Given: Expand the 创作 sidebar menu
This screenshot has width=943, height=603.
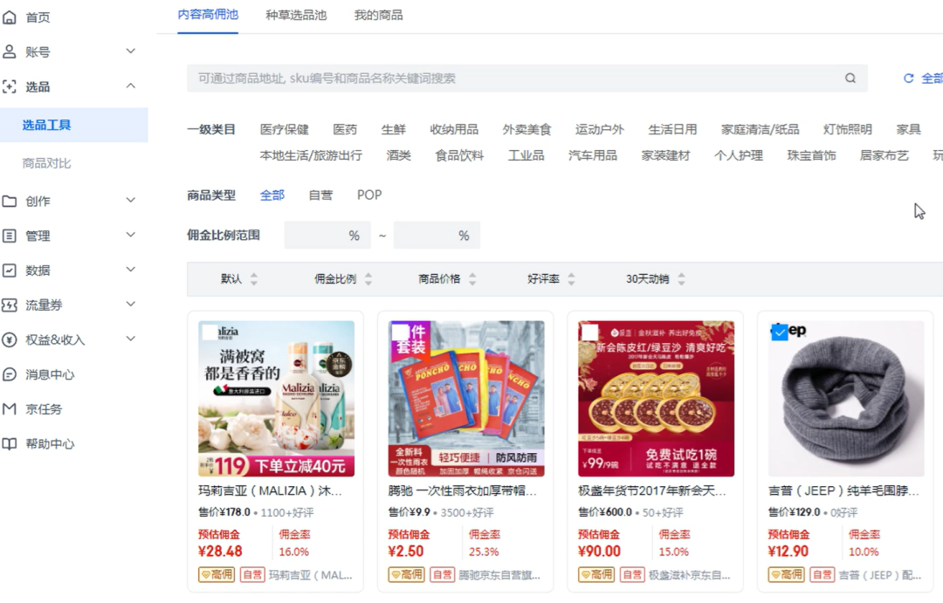Looking at the screenshot, I should point(130,200).
